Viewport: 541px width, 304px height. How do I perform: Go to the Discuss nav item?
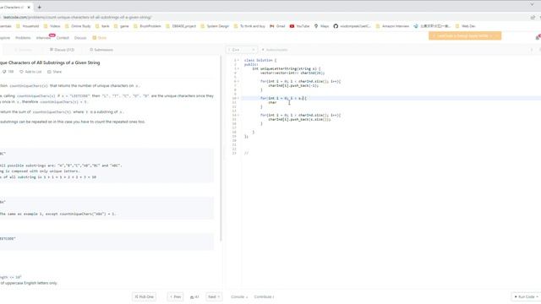(80, 38)
